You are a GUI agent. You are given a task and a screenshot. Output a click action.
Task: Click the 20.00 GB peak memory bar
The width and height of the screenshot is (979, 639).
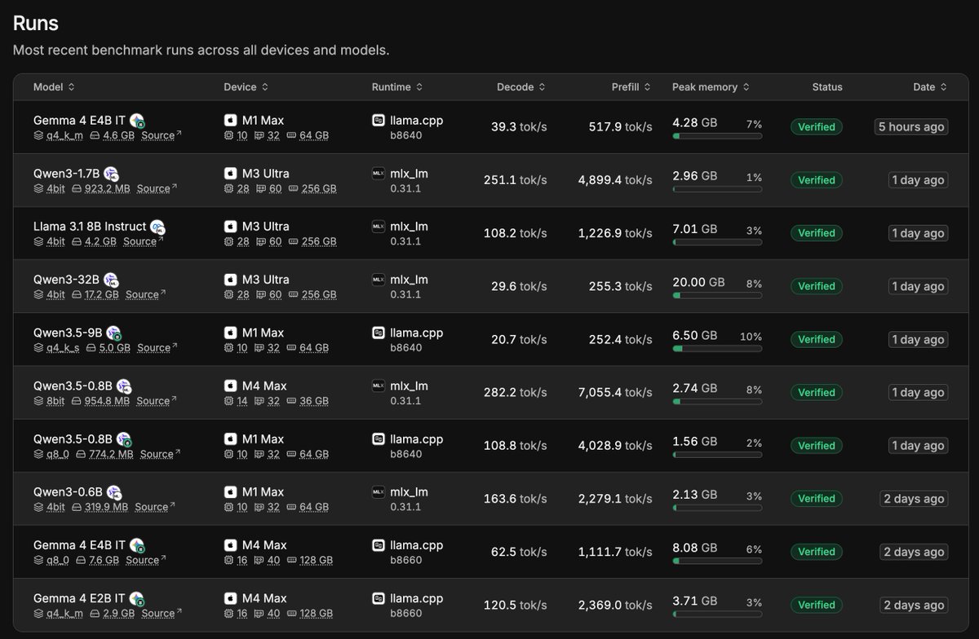pos(717,295)
